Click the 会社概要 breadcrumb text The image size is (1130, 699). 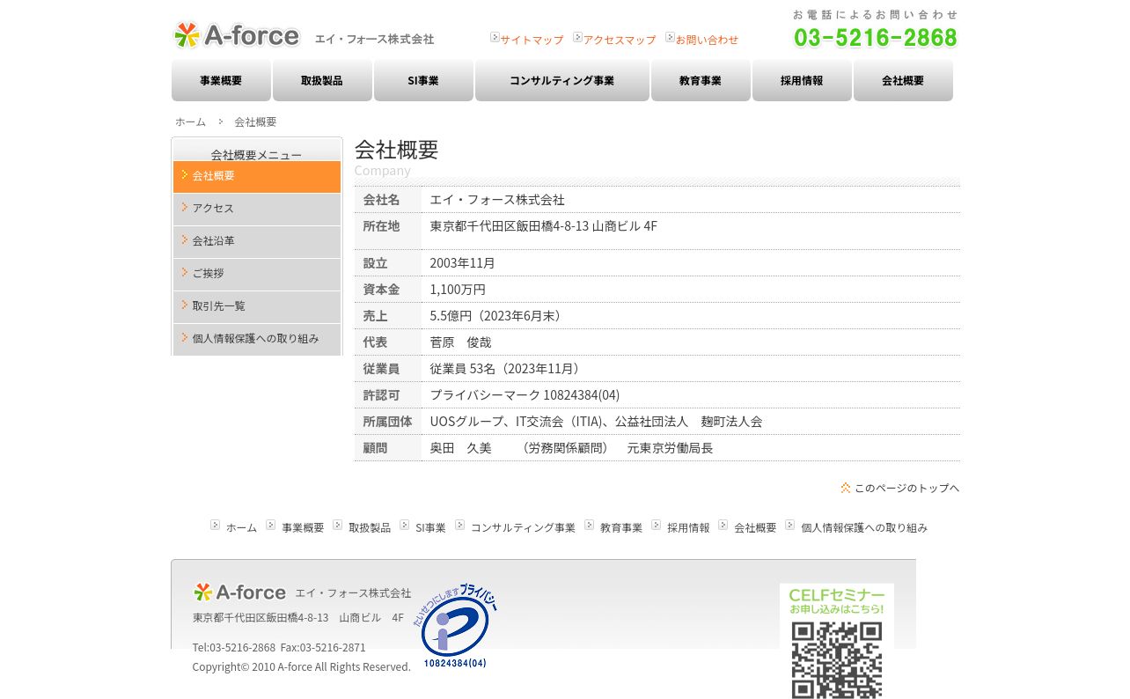(255, 121)
